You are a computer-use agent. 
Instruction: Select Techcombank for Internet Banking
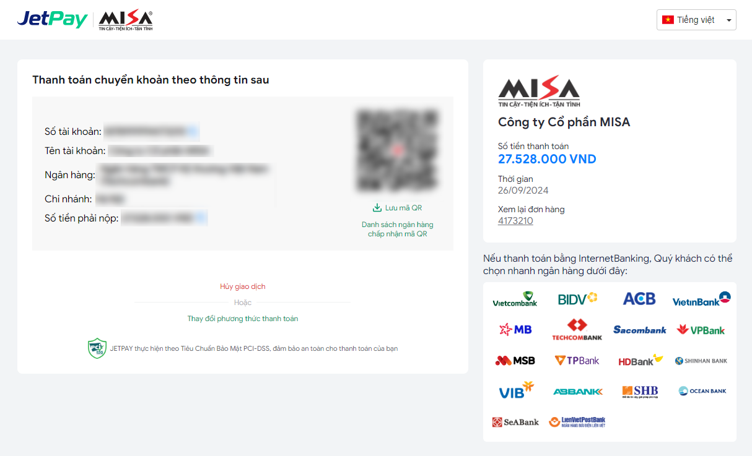pyautogui.click(x=577, y=330)
